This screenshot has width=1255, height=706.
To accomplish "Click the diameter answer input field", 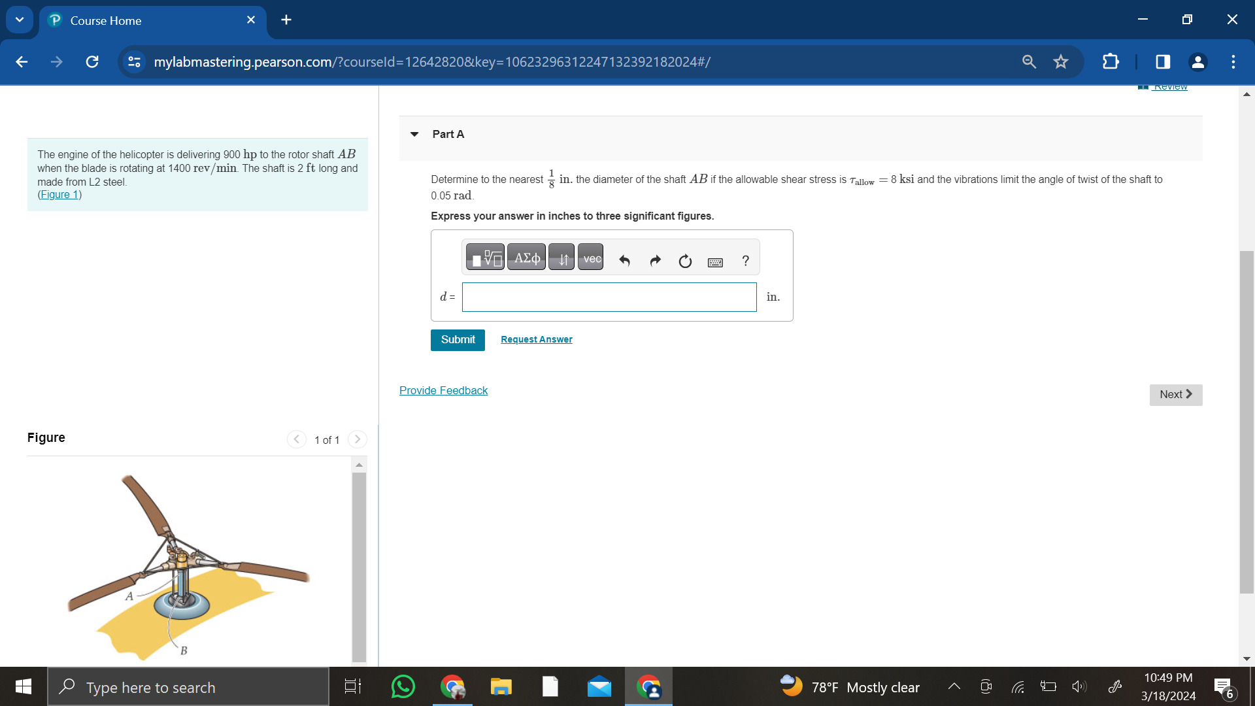I will pos(609,297).
